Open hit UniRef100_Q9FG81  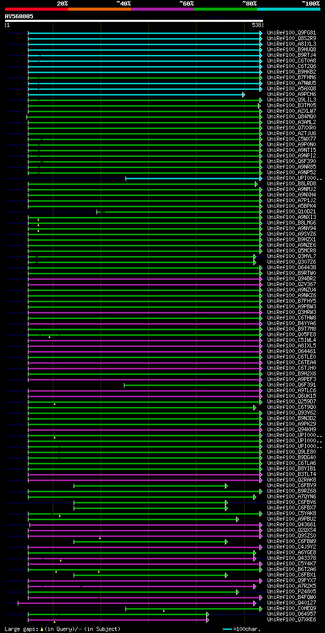[291, 33]
